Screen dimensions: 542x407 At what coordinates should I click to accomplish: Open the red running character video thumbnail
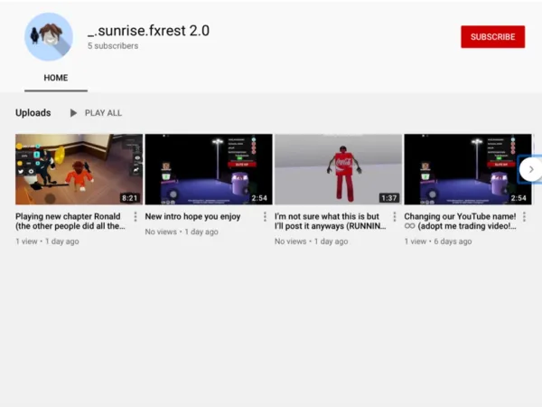point(338,169)
